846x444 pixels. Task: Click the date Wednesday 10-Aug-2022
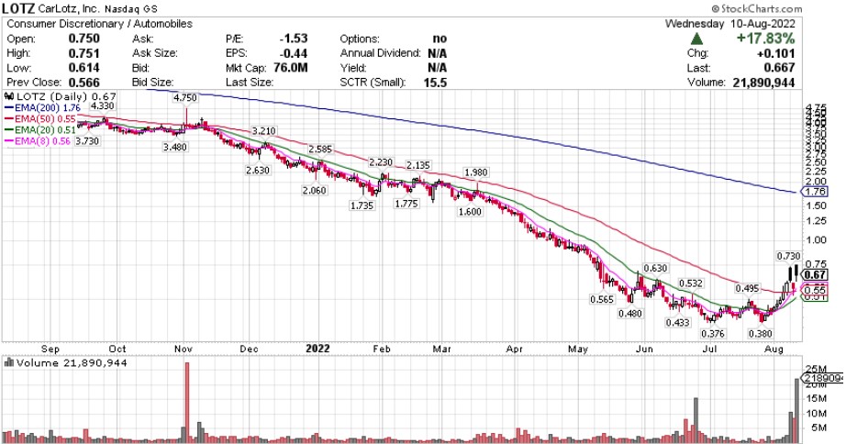click(x=730, y=24)
